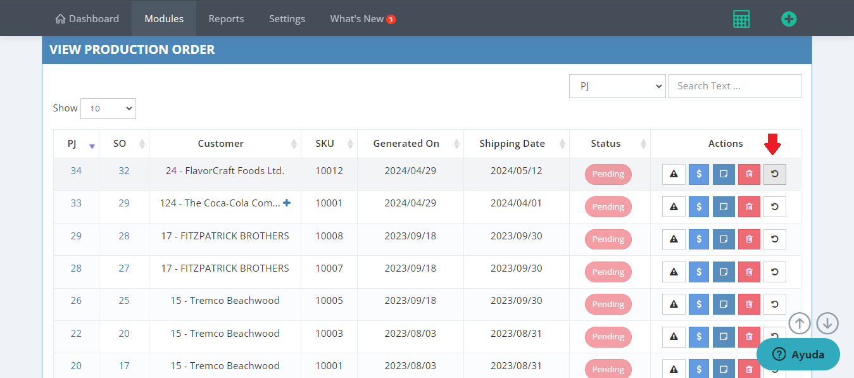Screen dimensions: 854x378
Task: Click the warning triangle icon for PJ 28
Action: click(x=674, y=272)
